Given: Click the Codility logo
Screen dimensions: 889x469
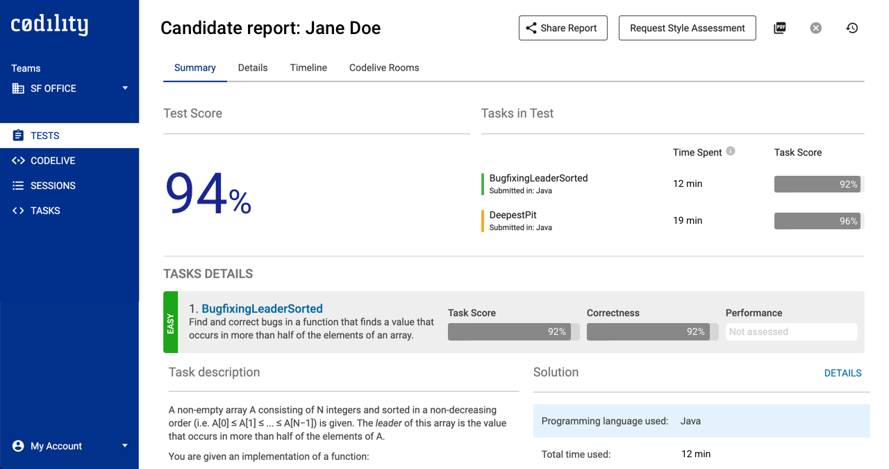Looking at the screenshot, I should coord(49,26).
